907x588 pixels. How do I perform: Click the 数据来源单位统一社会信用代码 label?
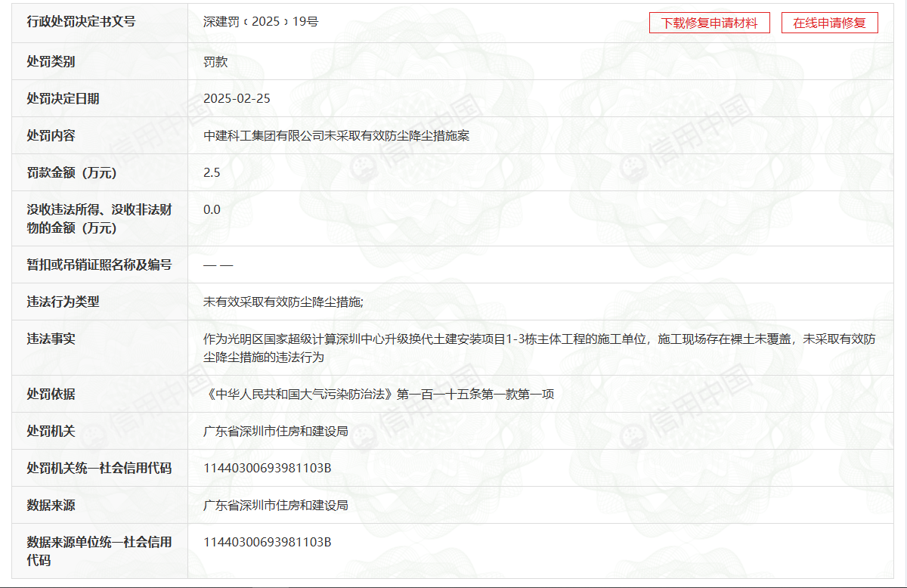[99, 551]
